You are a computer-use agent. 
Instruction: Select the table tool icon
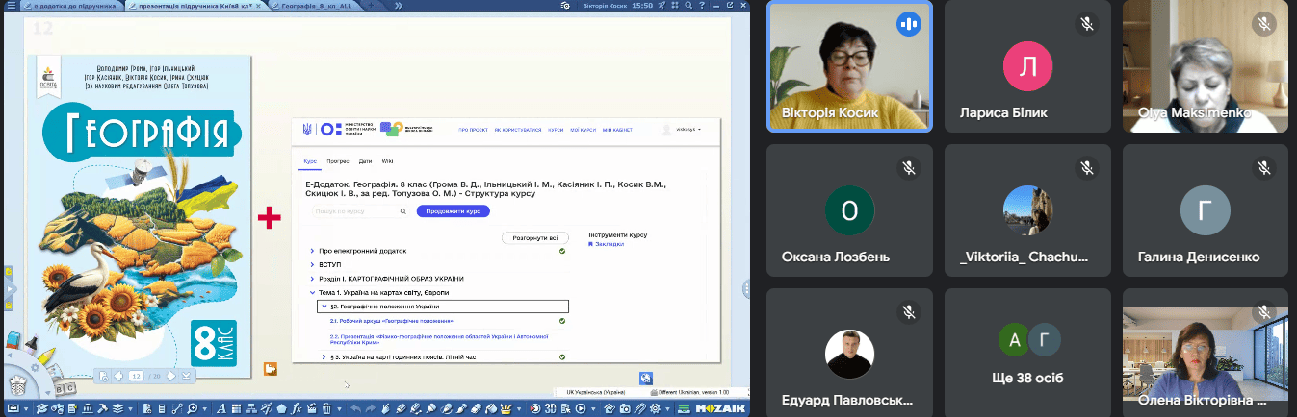point(236,408)
